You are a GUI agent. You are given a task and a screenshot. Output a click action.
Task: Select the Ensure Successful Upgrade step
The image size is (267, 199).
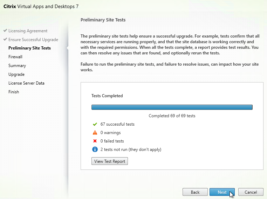coord(33,40)
